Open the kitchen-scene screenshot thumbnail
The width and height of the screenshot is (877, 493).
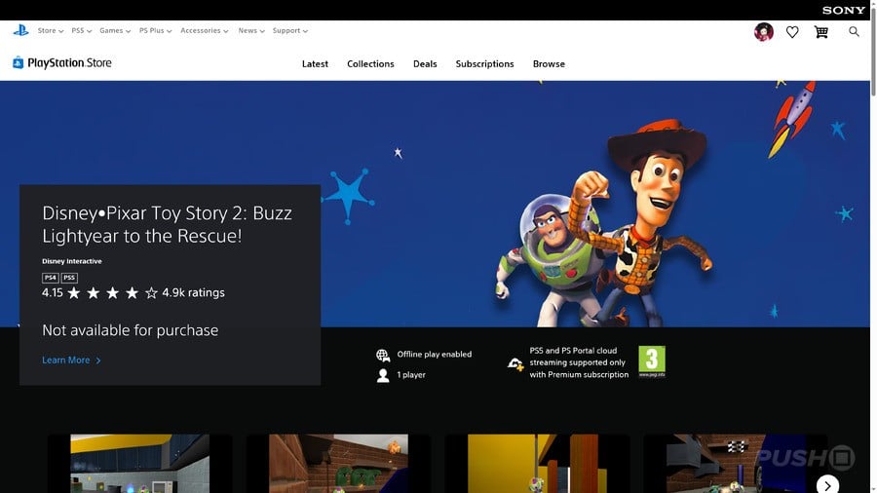pyautogui.click(x=139, y=464)
